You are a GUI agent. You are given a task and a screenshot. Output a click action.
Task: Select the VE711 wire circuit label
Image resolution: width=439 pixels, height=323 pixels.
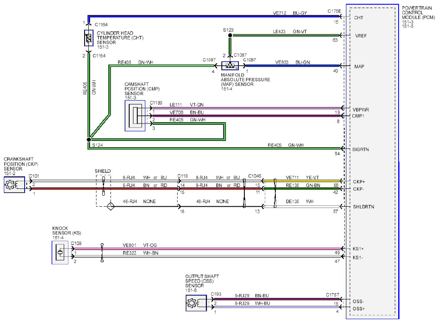(x=292, y=177)
